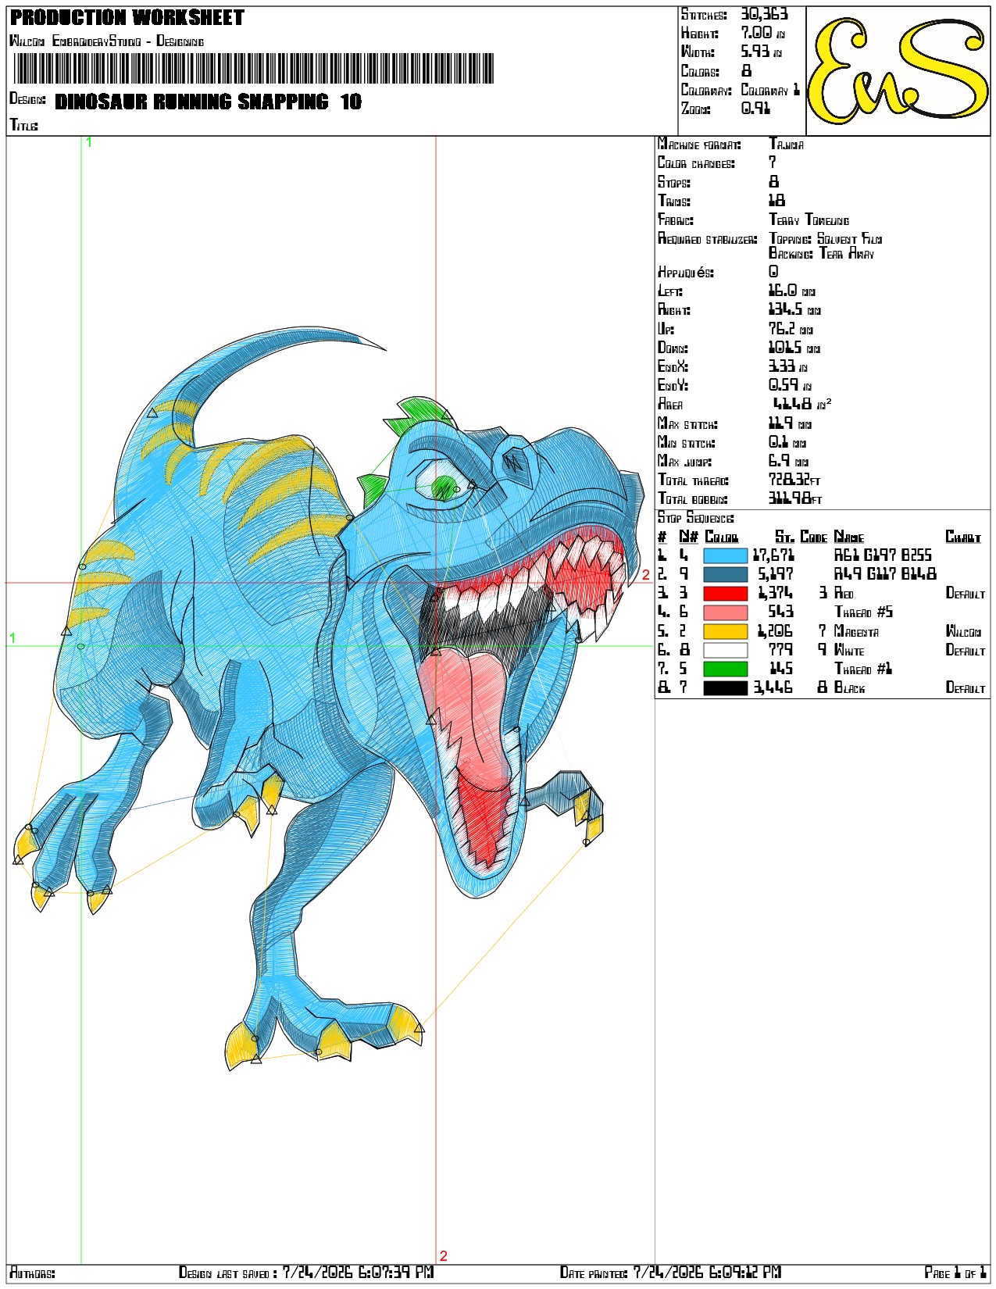The image size is (996, 1289).
Task: Click the Max stitch value '11.9 mm'
Action: pyautogui.click(x=790, y=423)
